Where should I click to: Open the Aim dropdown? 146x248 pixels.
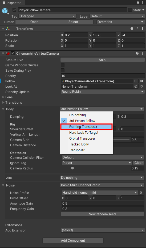point(102,178)
